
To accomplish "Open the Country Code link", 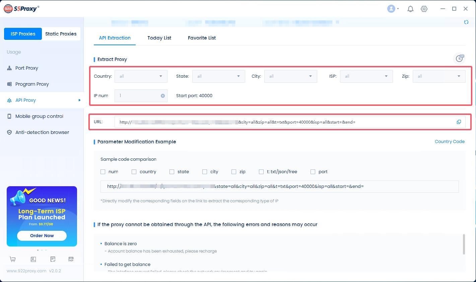I will pos(450,141).
